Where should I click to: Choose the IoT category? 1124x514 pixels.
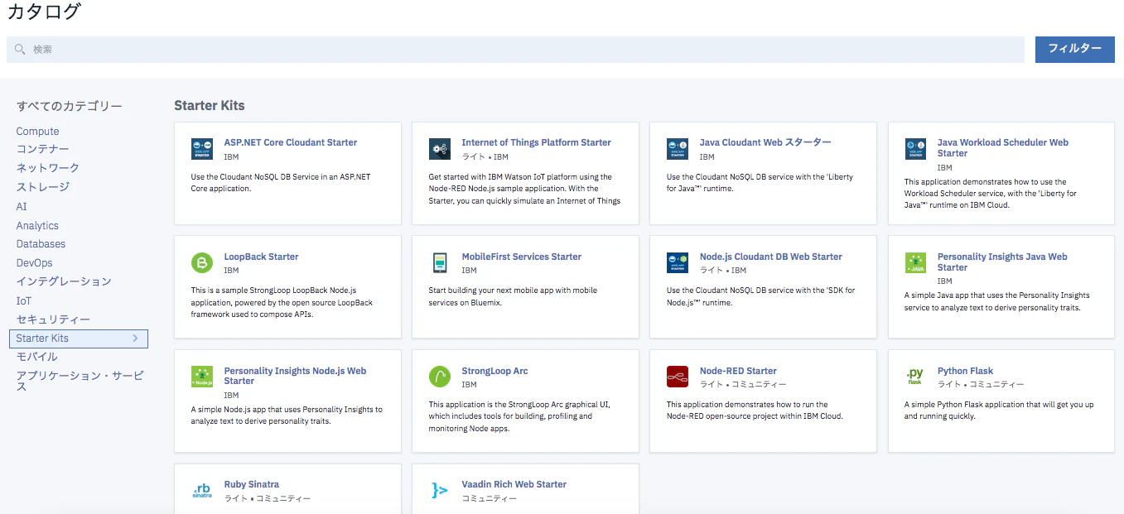point(24,301)
